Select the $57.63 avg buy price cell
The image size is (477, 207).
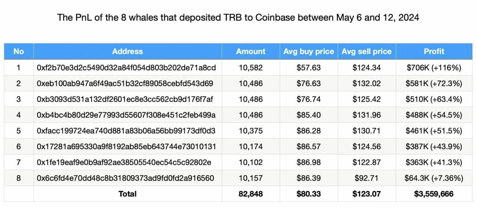click(309, 68)
